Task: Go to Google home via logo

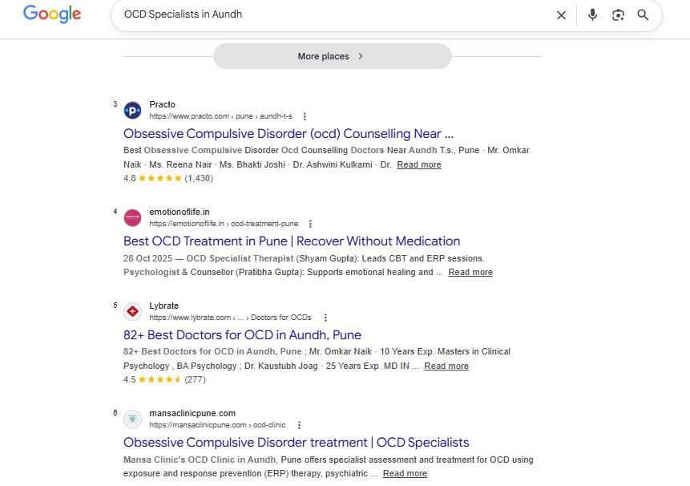Action: 52,14
